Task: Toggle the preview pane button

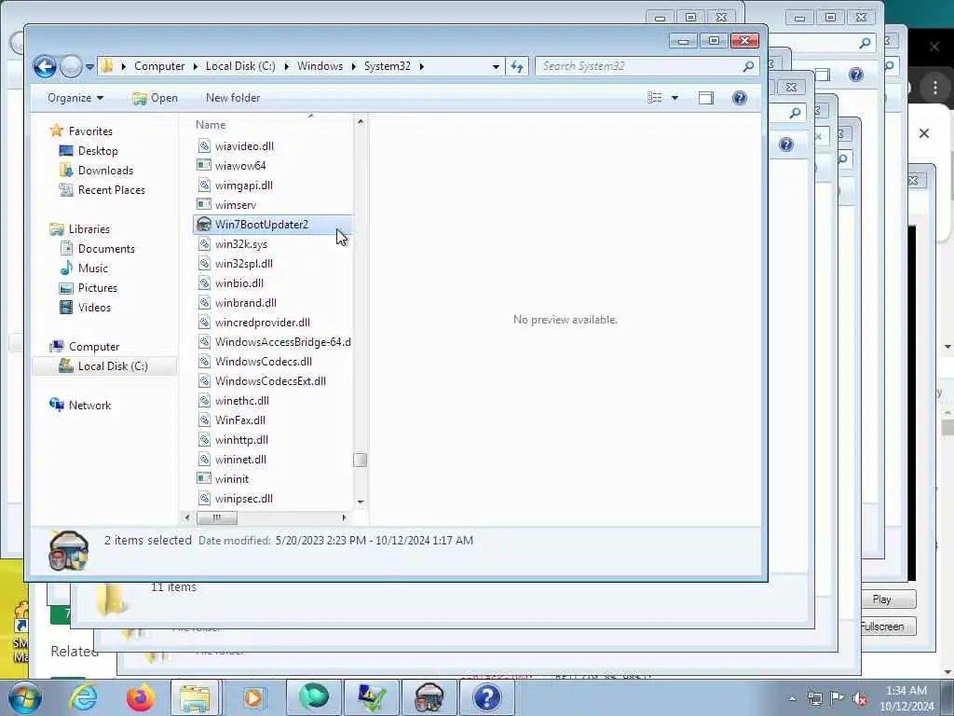Action: click(706, 98)
